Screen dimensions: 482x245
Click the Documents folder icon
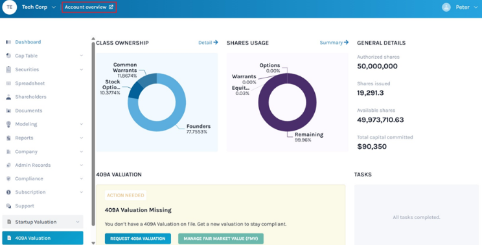[8, 111]
